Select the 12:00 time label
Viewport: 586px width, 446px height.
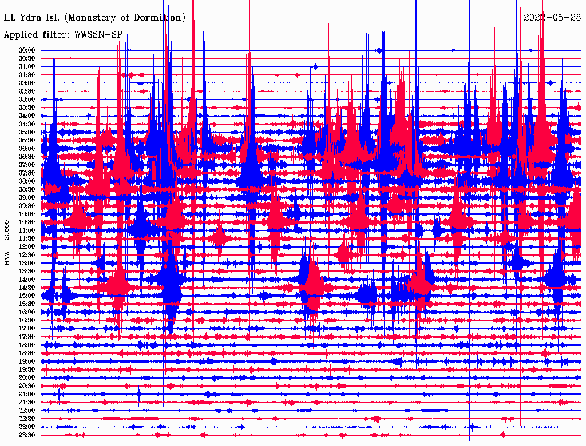[27, 247]
